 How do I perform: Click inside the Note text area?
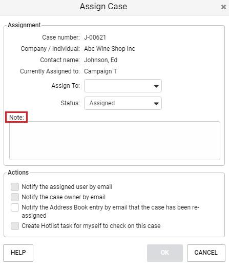pos(115,141)
